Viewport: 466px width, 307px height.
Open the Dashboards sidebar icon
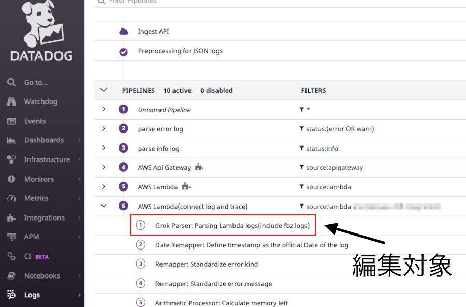(x=11, y=140)
